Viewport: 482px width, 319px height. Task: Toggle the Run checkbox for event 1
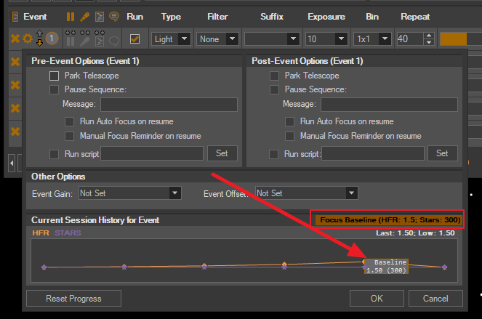[x=134, y=39]
